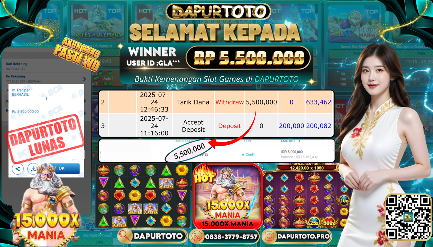
Task: Click the 500x multiplier orb
Action: coord(328,222)
